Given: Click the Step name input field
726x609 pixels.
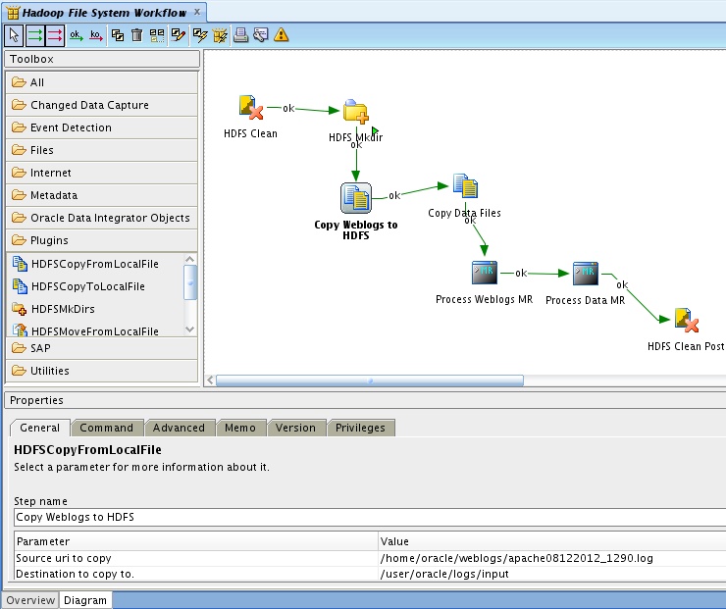Looking at the screenshot, I should point(370,517).
